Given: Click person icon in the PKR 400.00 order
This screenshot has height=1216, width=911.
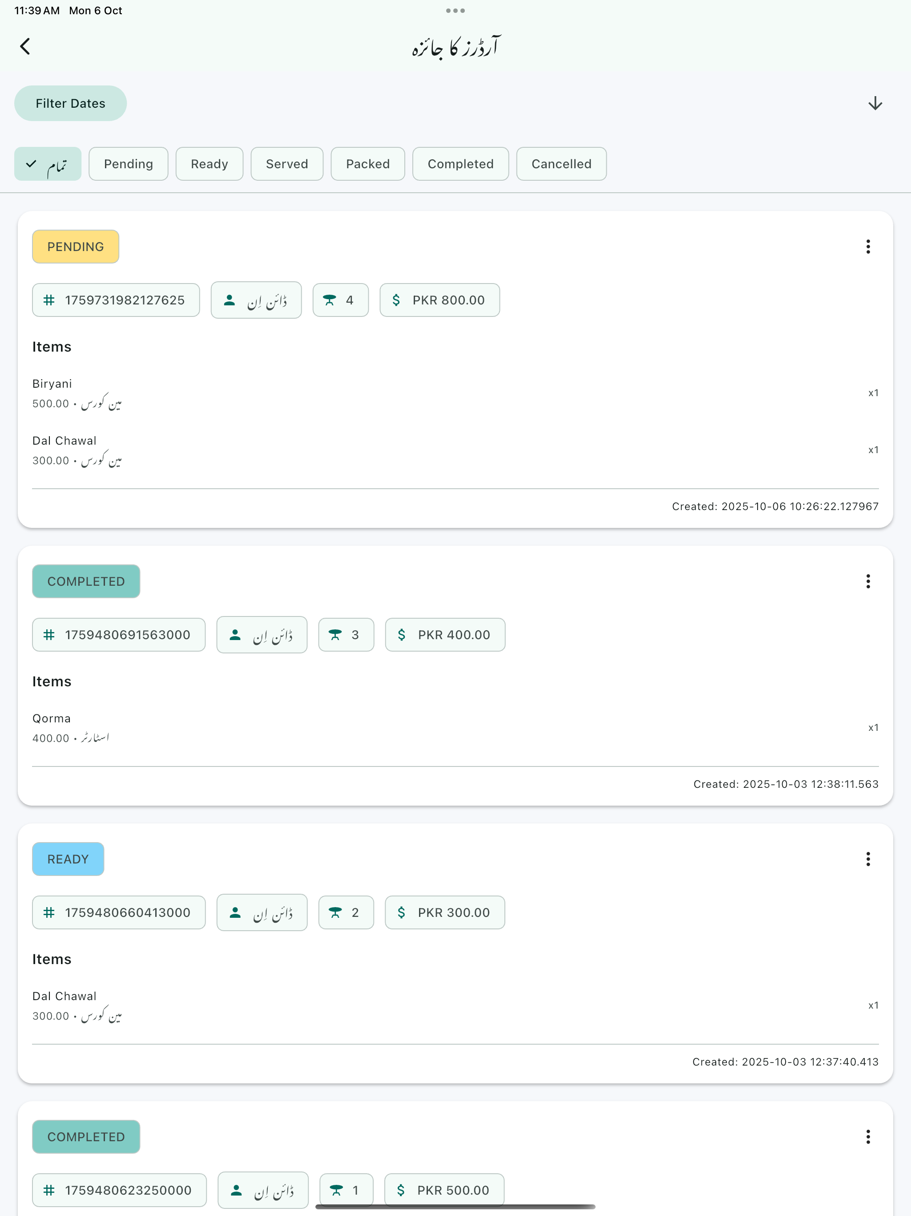Looking at the screenshot, I should [235, 635].
